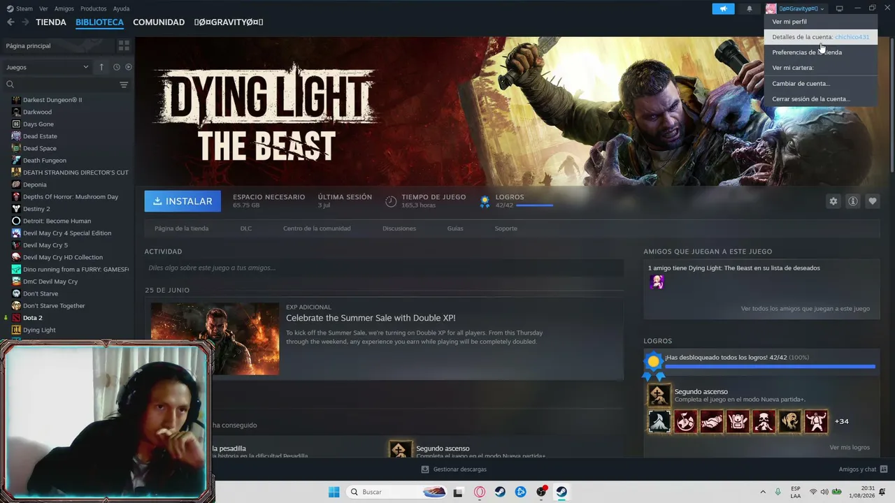The width and height of the screenshot is (895, 503).
Task: Open the Double XP news thumbnail
Action: (x=215, y=339)
